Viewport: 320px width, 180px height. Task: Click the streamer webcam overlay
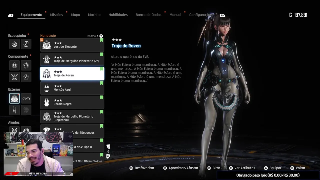pos(38,154)
